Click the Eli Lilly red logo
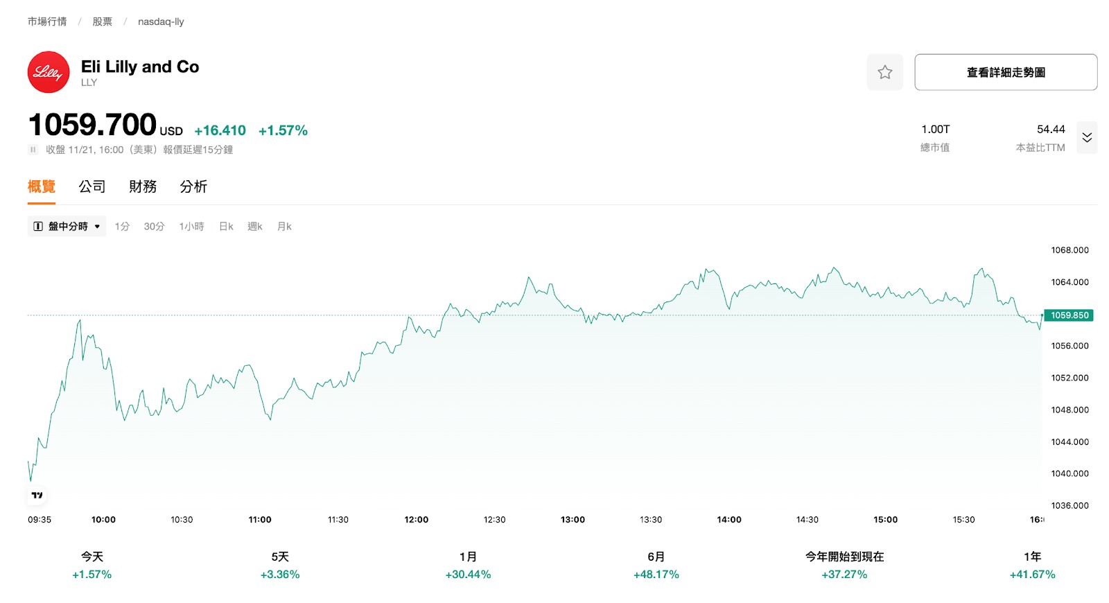Viewport: 1109px width, 603px height. pyautogui.click(x=49, y=72)
